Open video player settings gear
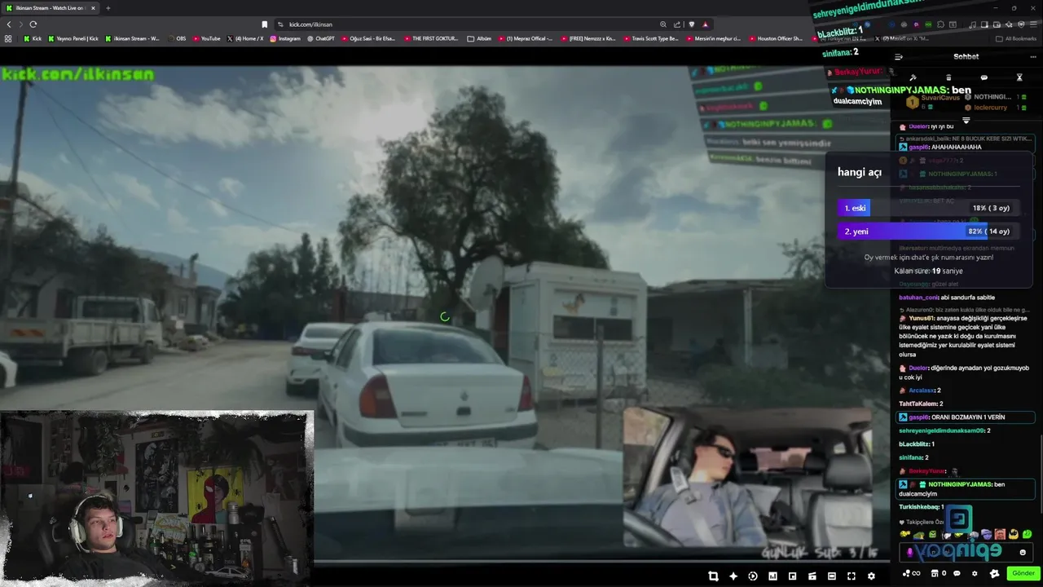 coord(871,576)
